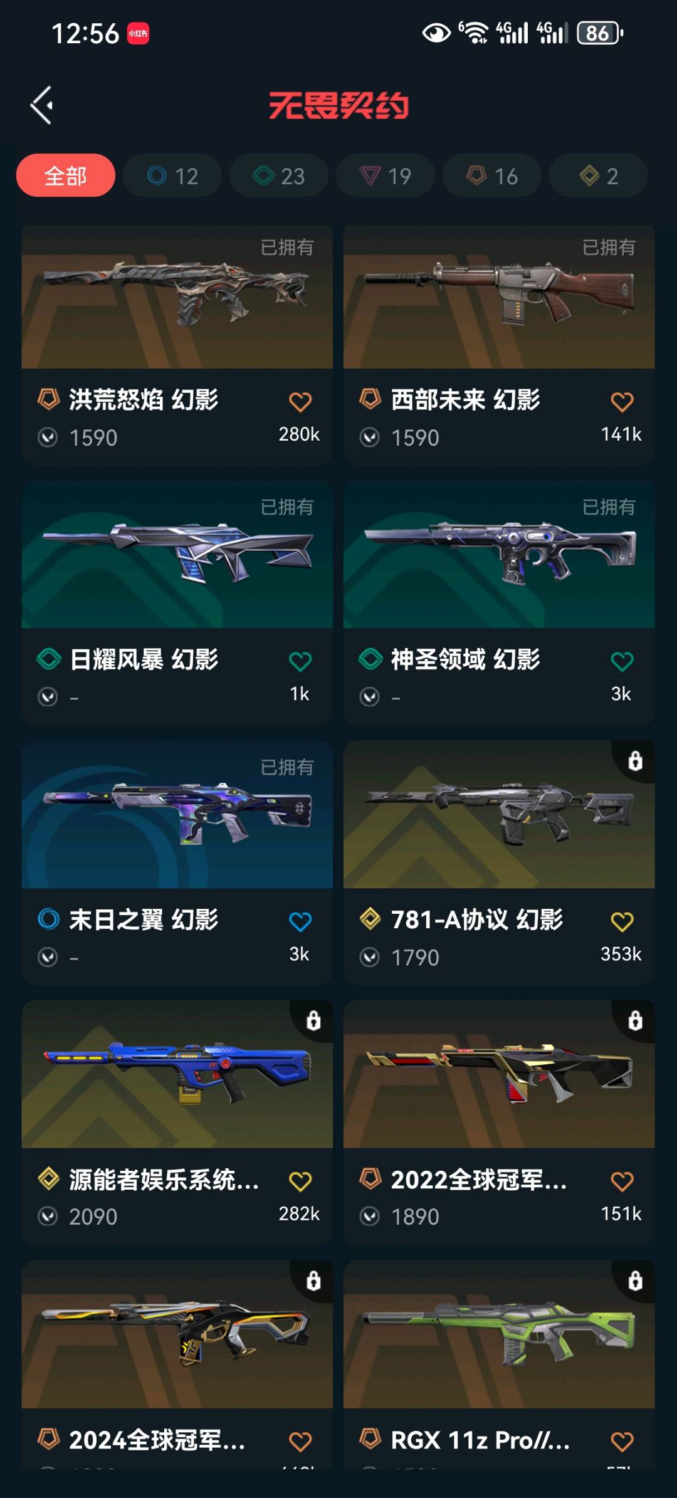Open the 源能者娱乐系统 skin title
This screenshot has width=677, height=1498.
click(x=164, y=1180)
